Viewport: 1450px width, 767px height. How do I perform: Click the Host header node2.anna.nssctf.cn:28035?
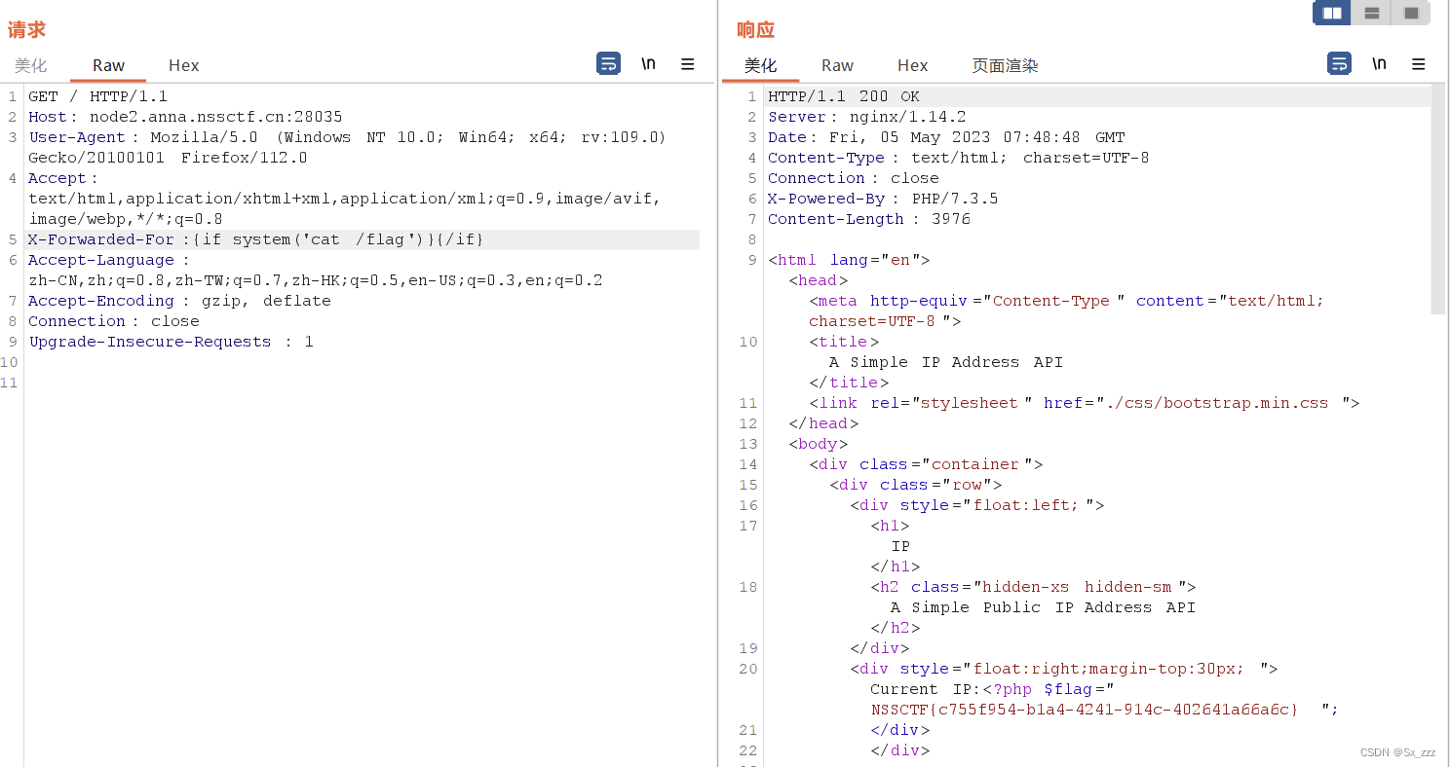point(185,117)
